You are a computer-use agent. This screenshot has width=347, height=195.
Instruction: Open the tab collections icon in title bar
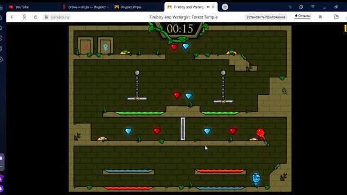(x=301, y=7)
